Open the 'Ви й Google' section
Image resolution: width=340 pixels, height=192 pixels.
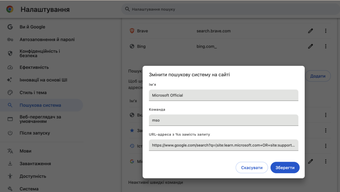coord(32,27)
